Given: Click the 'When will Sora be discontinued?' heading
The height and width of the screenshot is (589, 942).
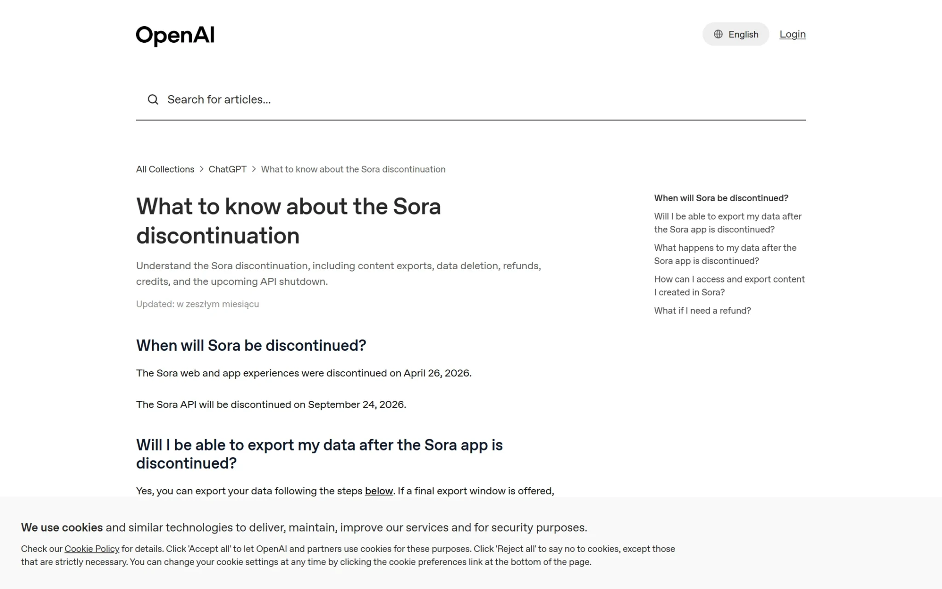Looking at the screenshot, I should 251,345.
